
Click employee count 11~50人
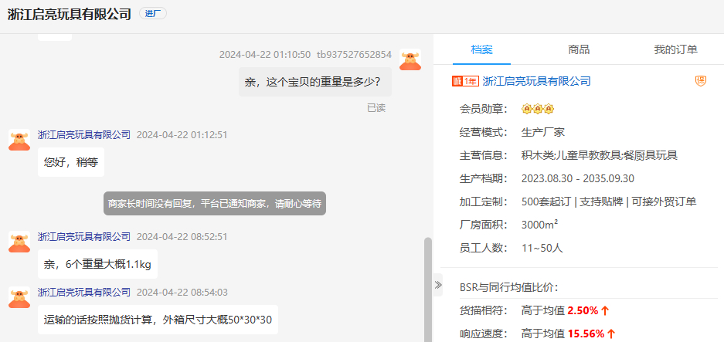click(542, 248)
